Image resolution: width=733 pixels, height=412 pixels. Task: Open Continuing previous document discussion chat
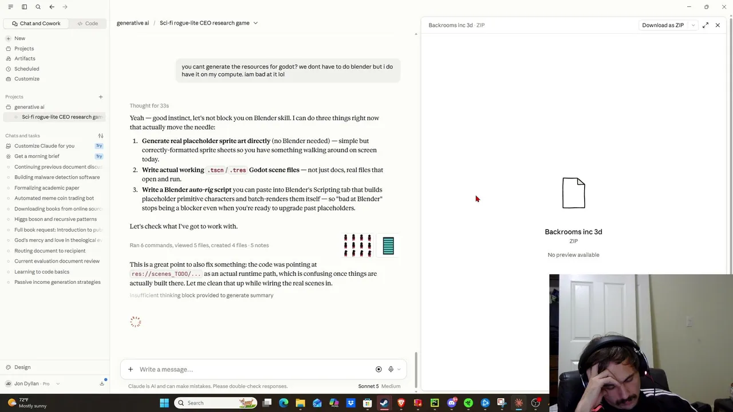click(x=57, y=167)
